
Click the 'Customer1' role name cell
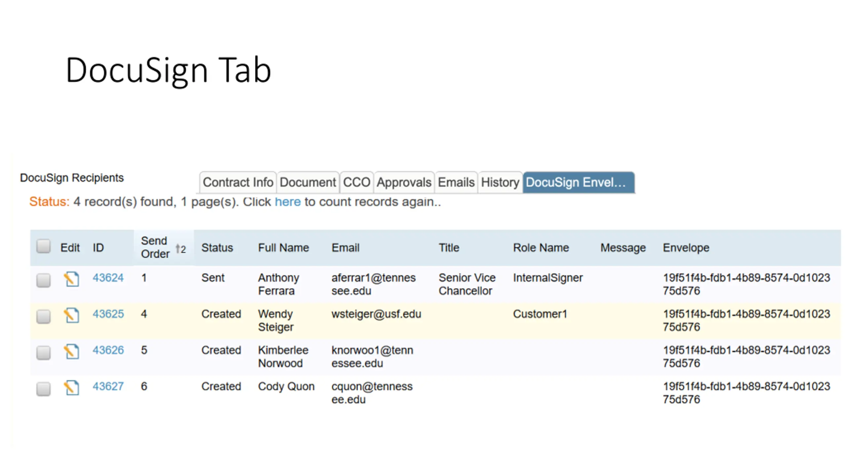pos(540,314)
